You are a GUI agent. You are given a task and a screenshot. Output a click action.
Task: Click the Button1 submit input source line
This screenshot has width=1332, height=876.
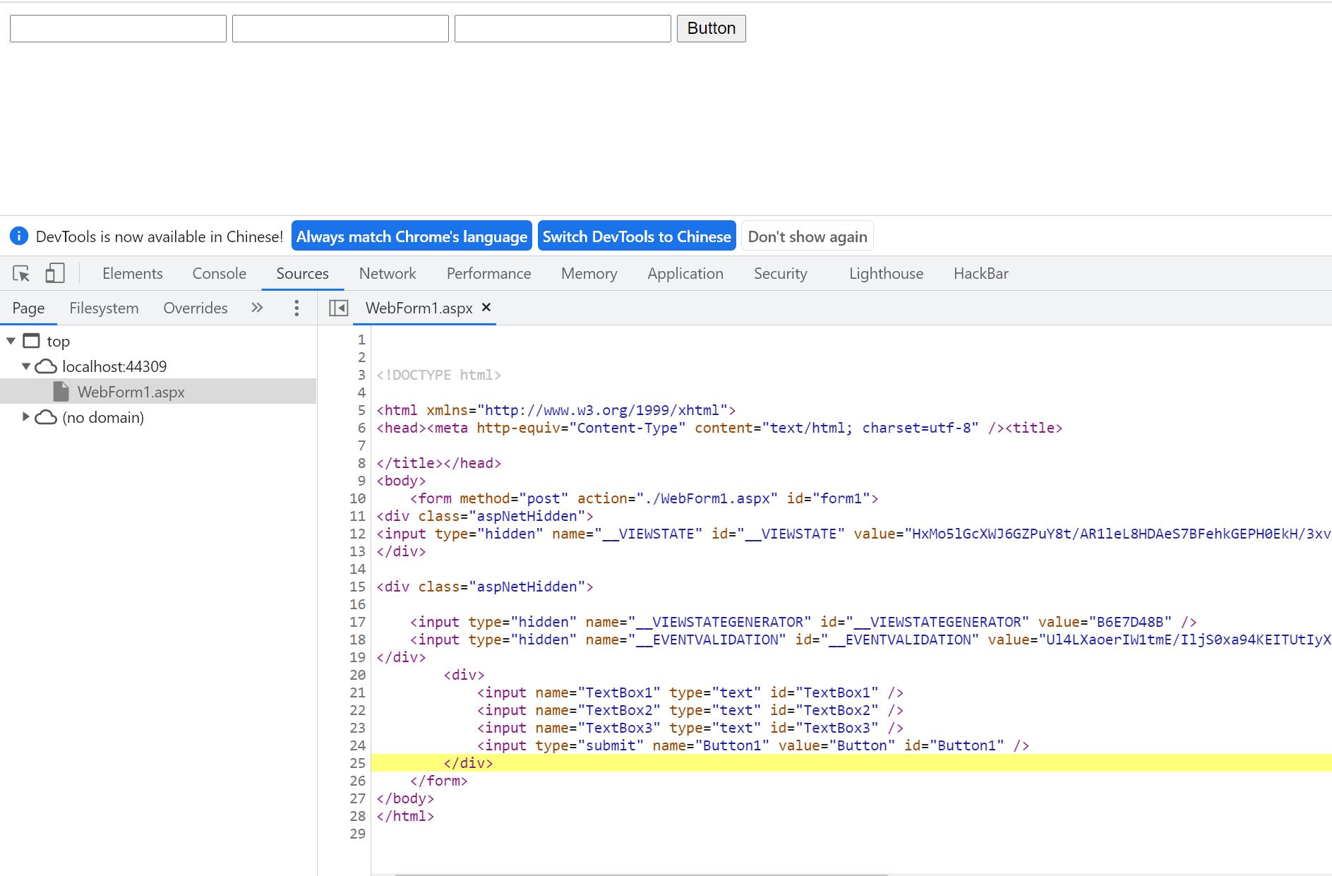(x=753, y=745)
